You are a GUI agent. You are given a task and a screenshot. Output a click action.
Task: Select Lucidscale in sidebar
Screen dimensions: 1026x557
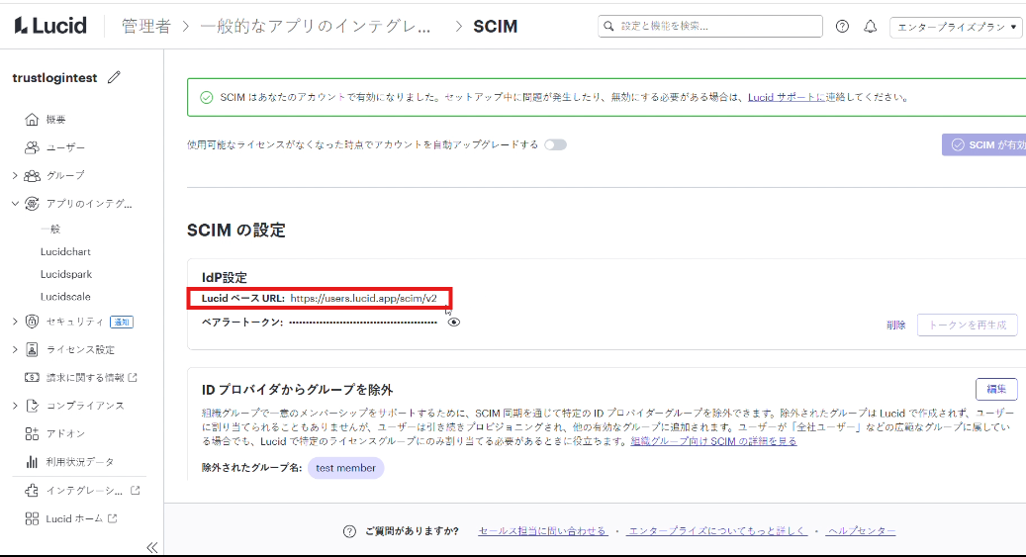[x=65, y=297]
